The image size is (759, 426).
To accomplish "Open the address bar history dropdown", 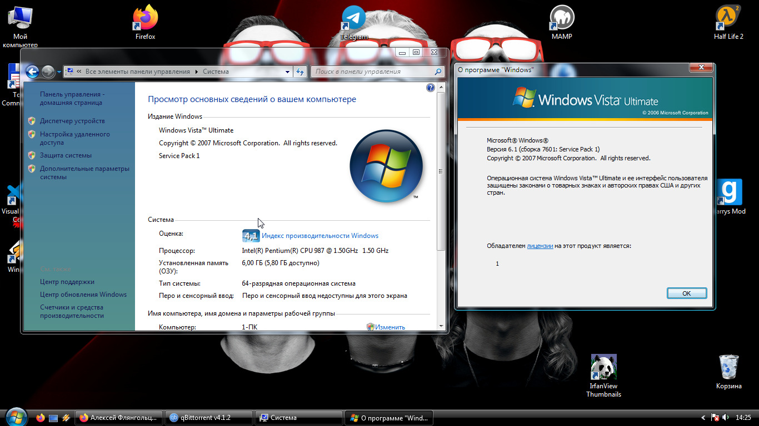I will click(287, 72).
